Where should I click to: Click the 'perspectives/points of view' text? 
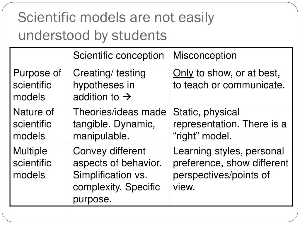[x=221, y=181]
